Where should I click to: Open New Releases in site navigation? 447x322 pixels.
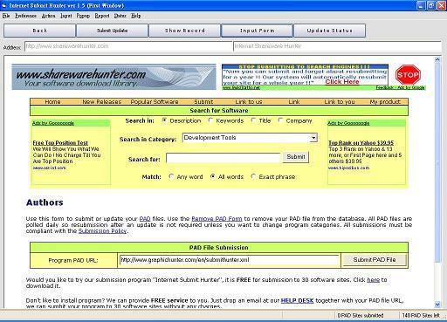click(x=102, y=102)
